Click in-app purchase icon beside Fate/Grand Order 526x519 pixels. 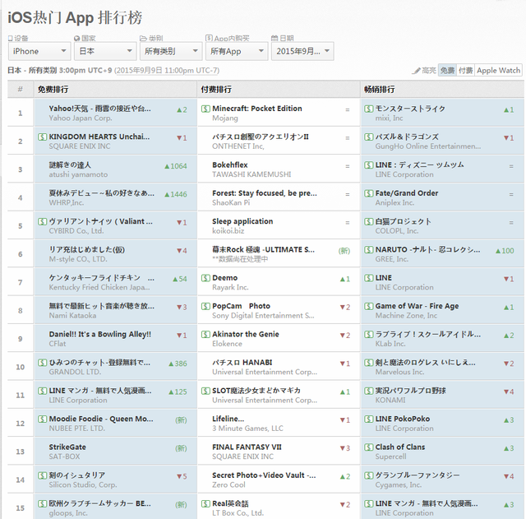369,193
